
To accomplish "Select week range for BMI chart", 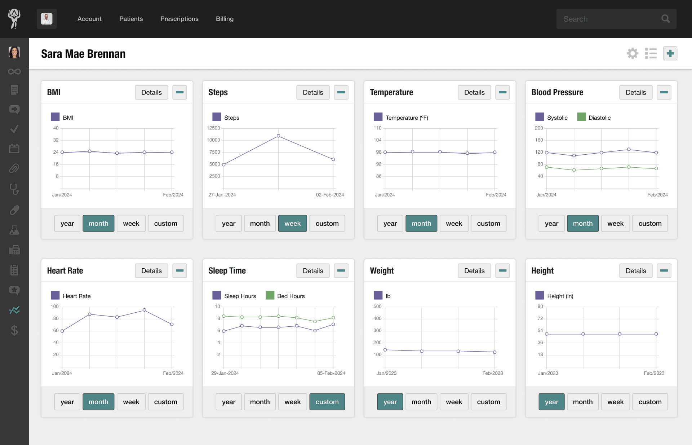I will tap(131, 223).
